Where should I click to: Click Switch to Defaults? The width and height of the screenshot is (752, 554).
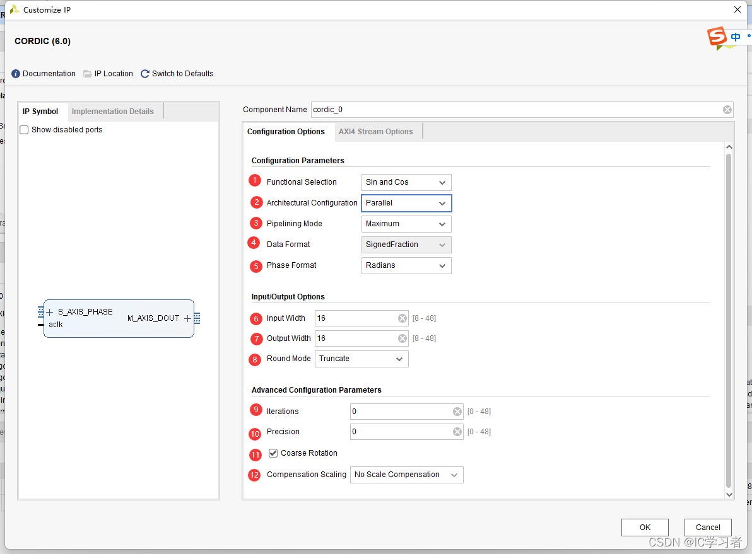tap(183, 74)
